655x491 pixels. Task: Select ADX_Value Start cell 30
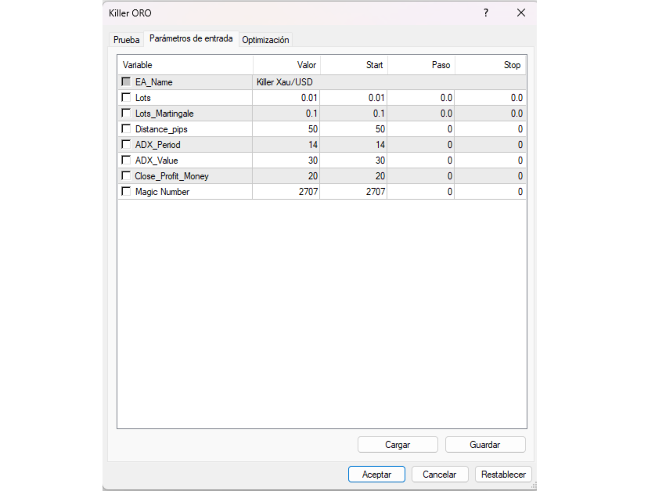tap(354, 161)
